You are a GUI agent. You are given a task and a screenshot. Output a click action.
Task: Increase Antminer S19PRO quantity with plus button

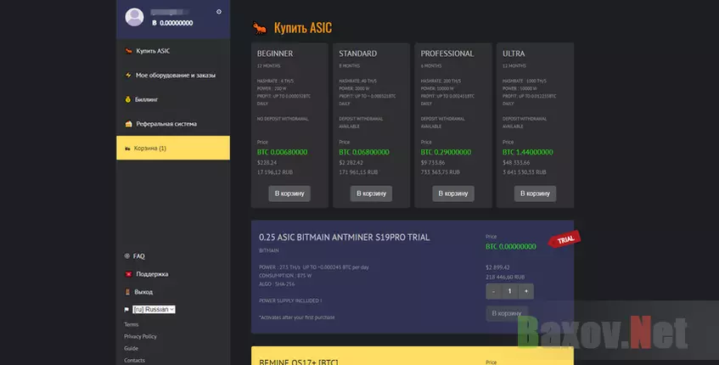coord(525,290)
